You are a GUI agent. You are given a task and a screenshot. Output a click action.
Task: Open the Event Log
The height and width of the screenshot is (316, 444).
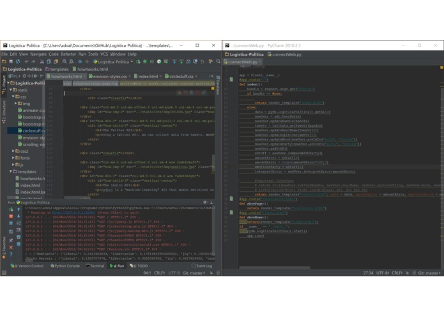202,266
